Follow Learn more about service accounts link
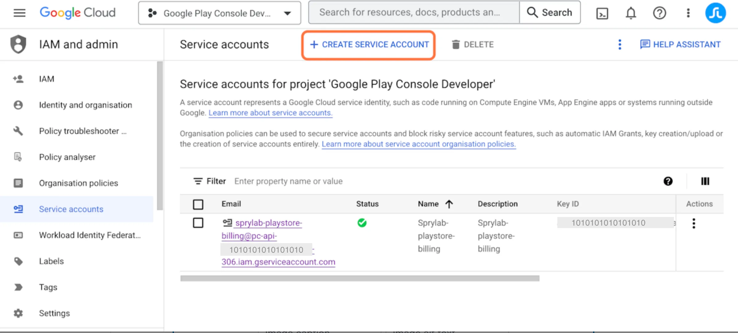The width and height of the screenshot is (738, 333). point(270,113)
